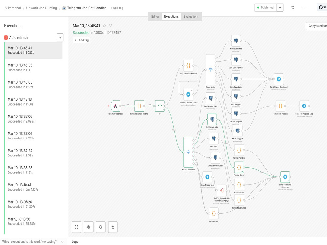Expand 'Which executions is this workflow saving?'

(33, 242)
